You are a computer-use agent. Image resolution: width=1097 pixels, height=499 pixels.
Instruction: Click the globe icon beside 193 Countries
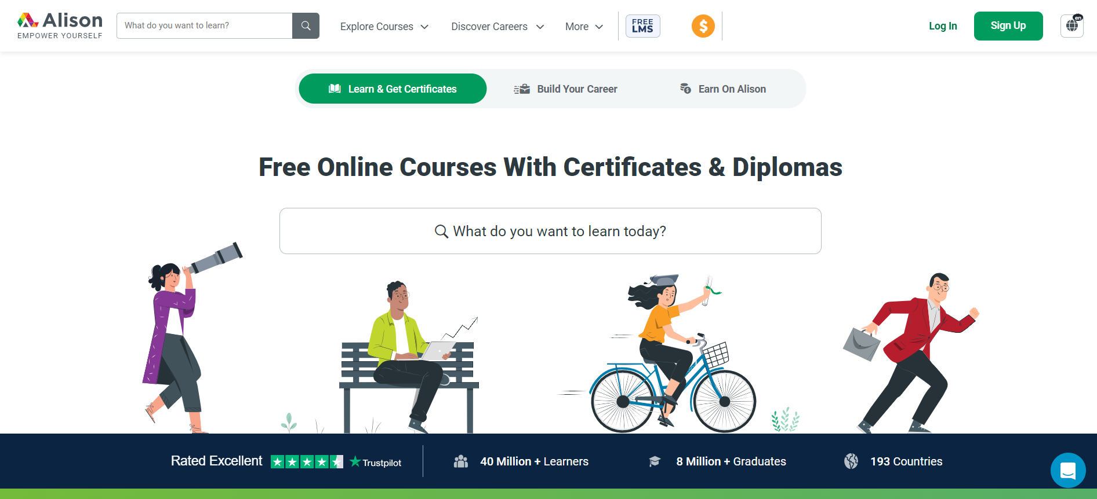pyautogui.click(x=851, y=461)
